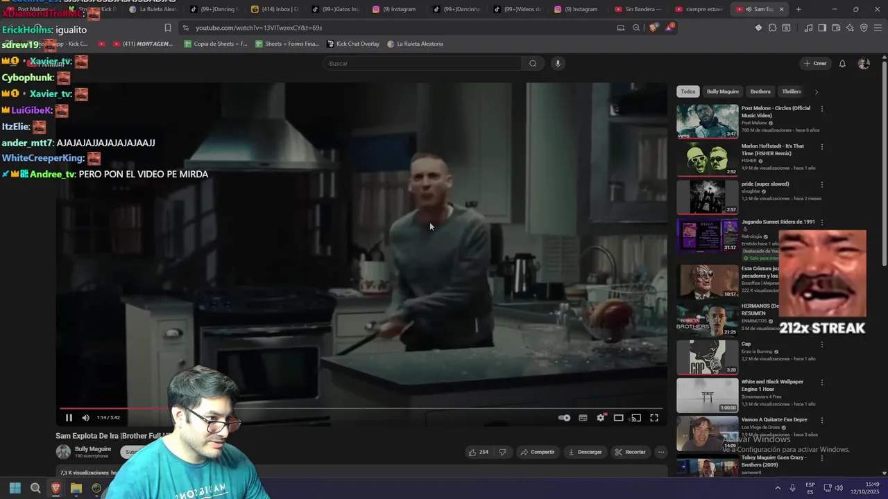Open the Kick Chat Overlay bookmark
Image resolution: width=888 pixels, height=499 pixels.
(x=353, y=44)
